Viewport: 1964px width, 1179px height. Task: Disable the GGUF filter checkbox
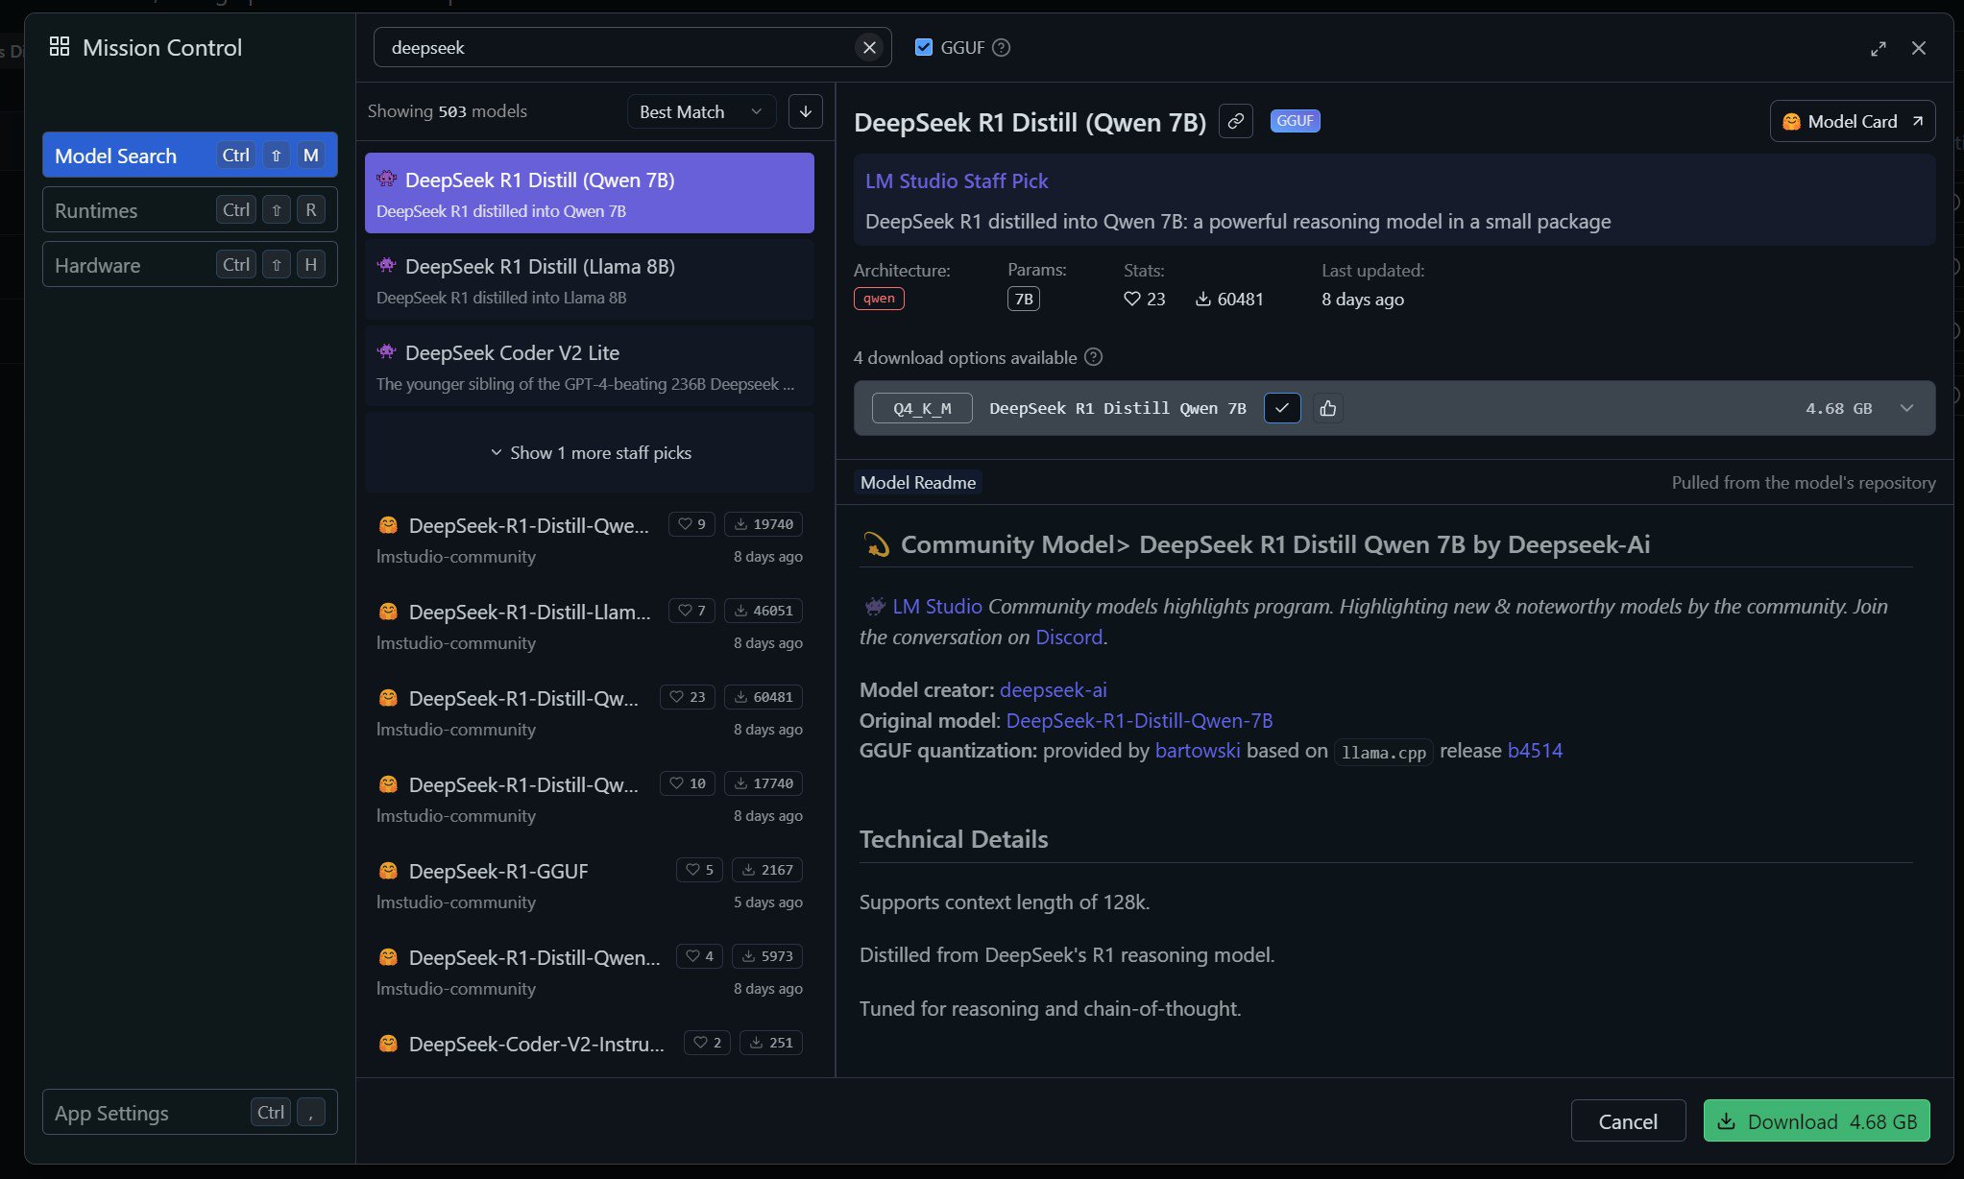coord(923,46)
